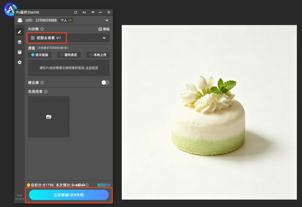
Task: Open the 抠图去背景 function dropdown
Action: tap(69, 38)
